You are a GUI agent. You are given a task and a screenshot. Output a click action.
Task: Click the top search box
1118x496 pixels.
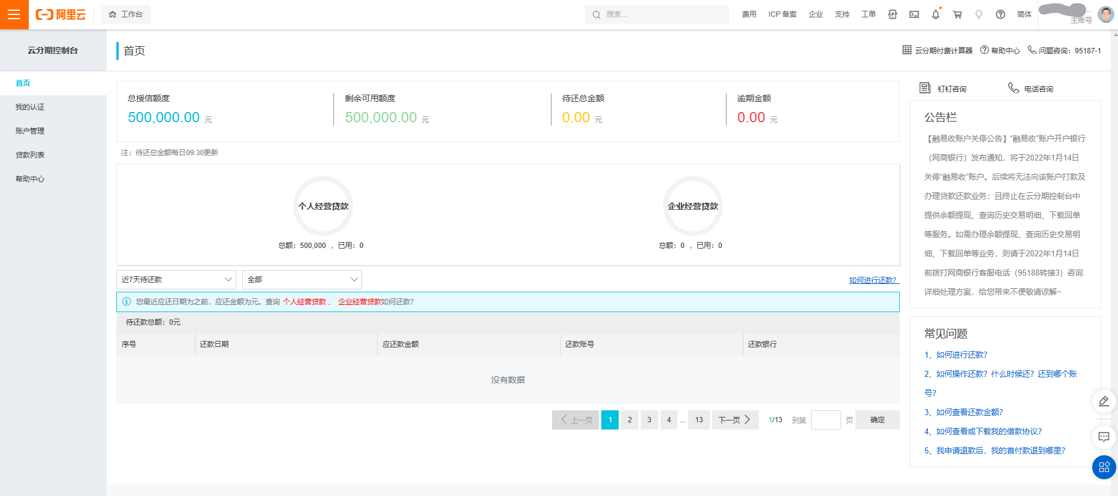(656, 14)
